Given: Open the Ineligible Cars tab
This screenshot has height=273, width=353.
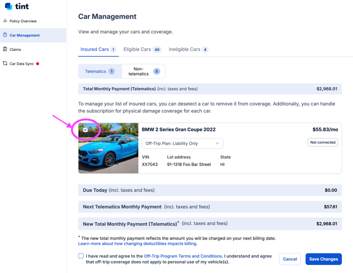Looking at the screenshot, I should (188, 50).
